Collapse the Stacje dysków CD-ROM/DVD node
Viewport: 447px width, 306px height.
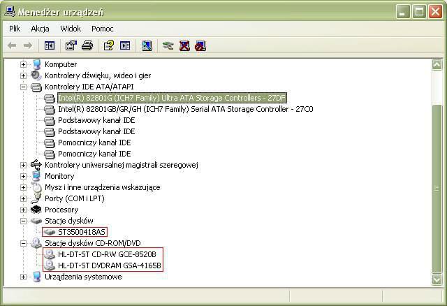(x=23, y=243)
